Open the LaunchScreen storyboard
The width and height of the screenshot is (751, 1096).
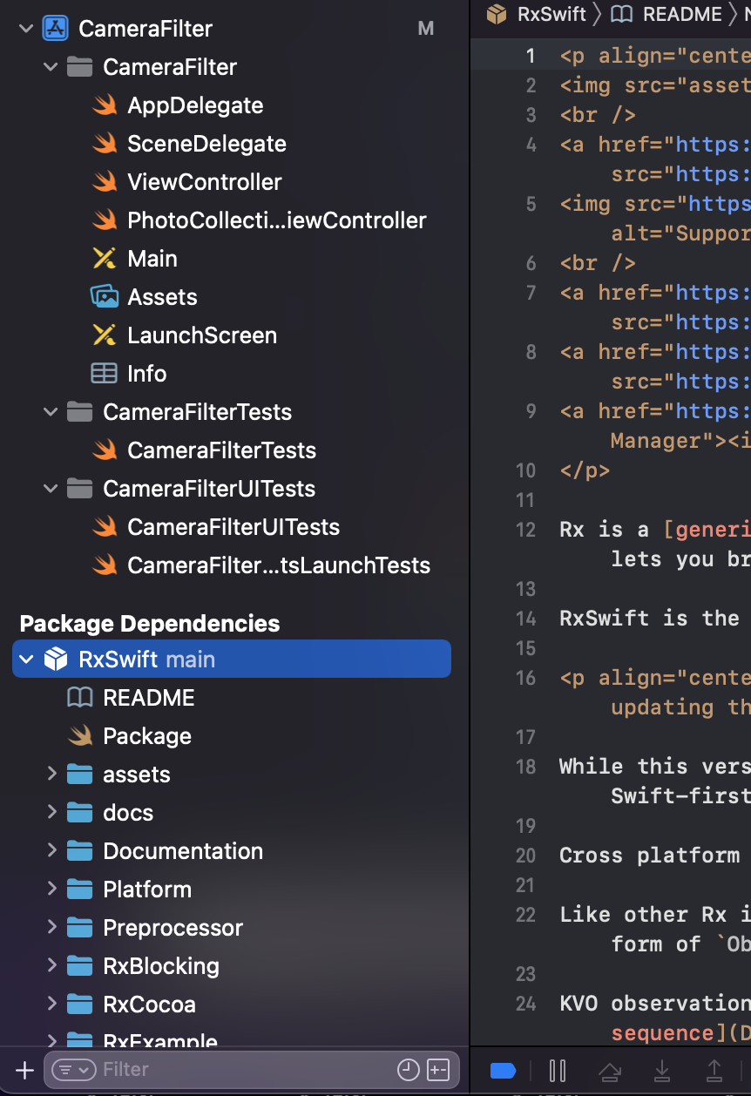pos(202,335)
